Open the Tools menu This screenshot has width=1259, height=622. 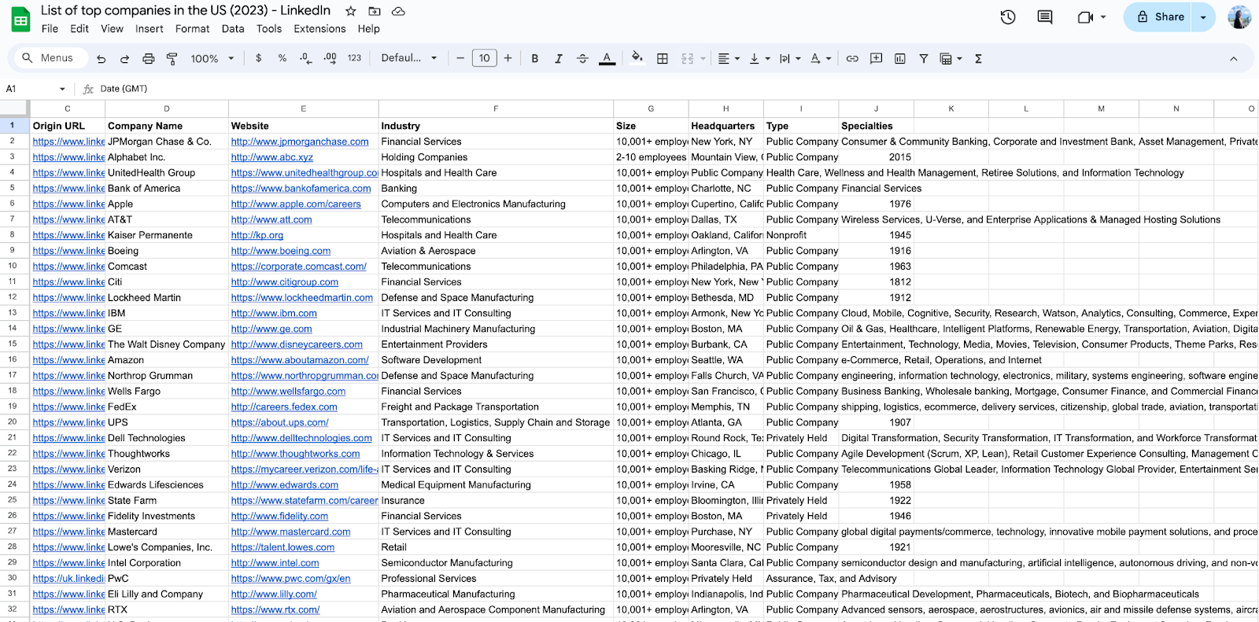[269, 28]
